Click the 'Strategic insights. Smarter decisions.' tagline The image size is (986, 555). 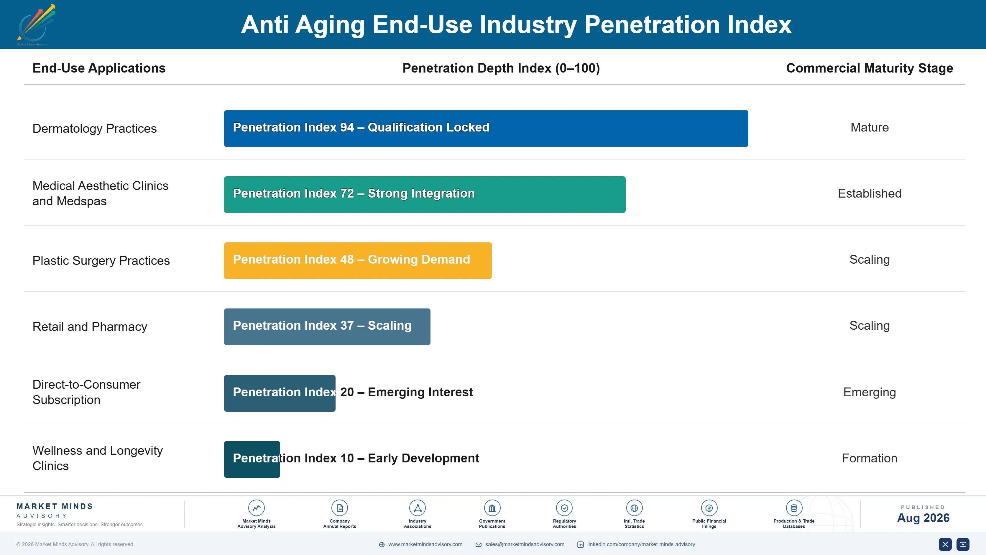80,524
